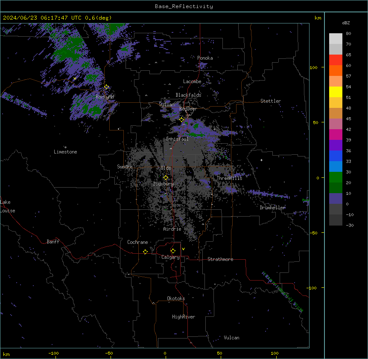Click the Blackfalds town label
Viewport: 368px width, 359px height.
coord(188,95)
